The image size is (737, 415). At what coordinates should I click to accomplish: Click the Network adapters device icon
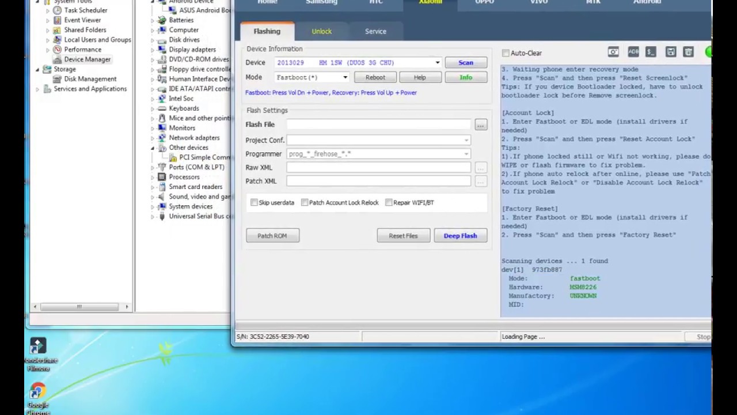[x=162, y=138]
